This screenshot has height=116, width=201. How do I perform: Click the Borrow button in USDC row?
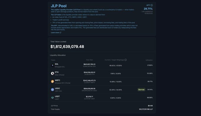(x=141, y=90)
